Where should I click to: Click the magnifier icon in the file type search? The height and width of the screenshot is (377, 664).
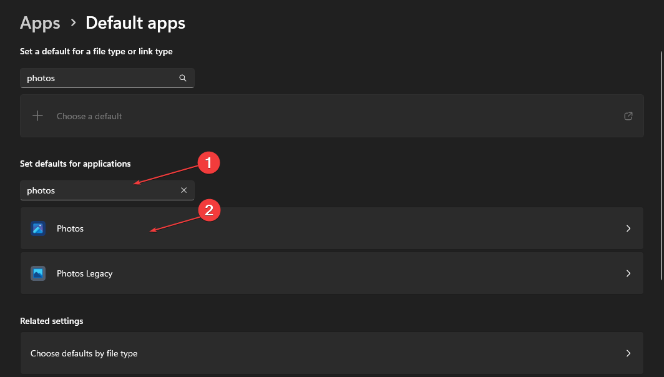(x=183, y=78)
